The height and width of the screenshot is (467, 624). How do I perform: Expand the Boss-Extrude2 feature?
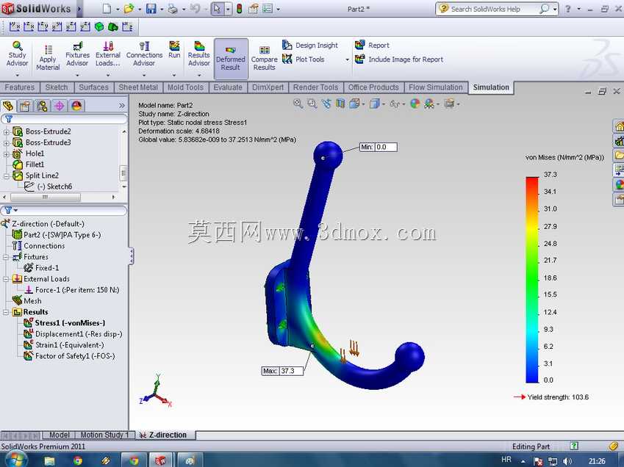(6, 131)
